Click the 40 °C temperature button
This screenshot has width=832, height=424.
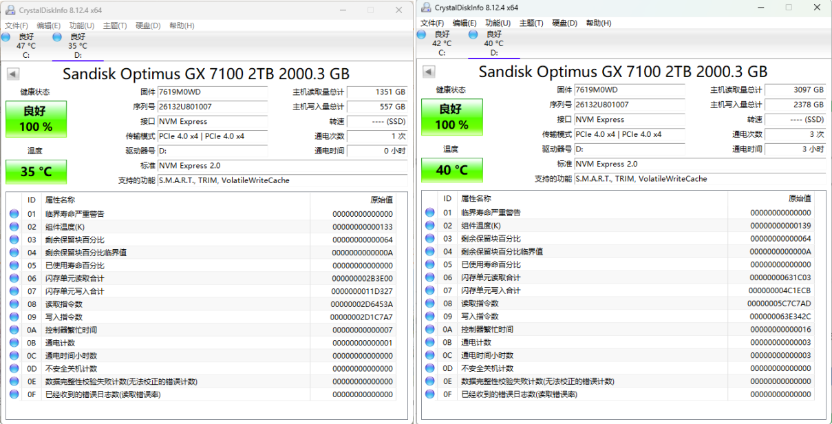tap(451, 170)
